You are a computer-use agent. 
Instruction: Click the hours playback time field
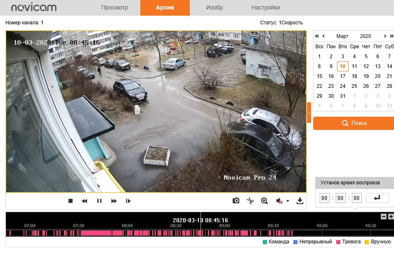coord(324,198)
